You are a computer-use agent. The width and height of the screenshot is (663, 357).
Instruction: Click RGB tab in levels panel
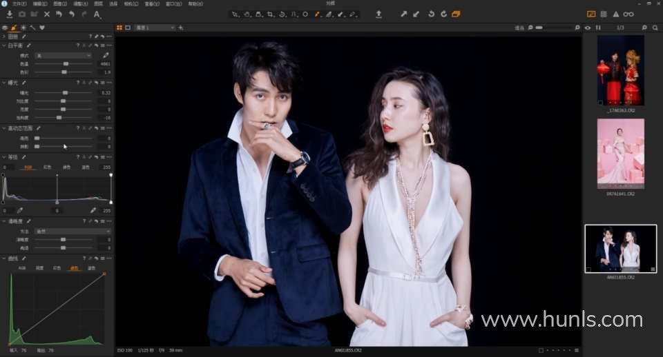tap(28, 167)
